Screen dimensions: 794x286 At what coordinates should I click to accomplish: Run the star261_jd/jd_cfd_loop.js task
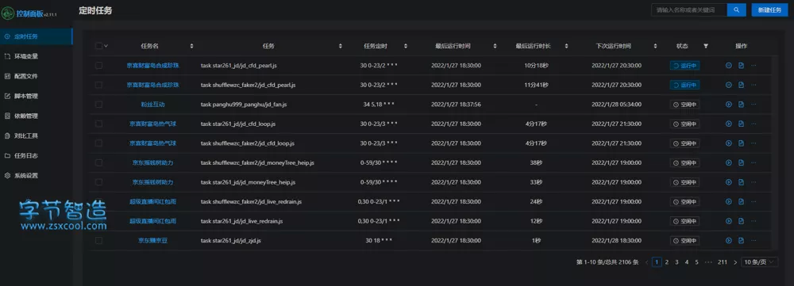729,124
